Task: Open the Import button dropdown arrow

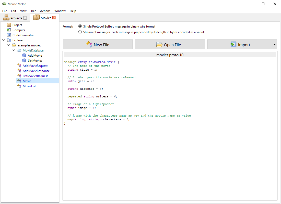Action: click(275, 45)
